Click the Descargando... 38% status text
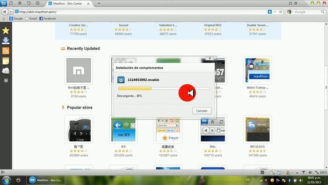This screenshot has width=328, height=185. (129, 96)
